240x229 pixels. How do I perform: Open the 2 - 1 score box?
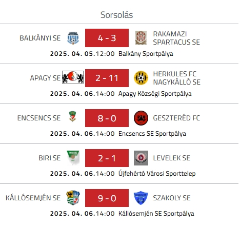coord(107,158)
